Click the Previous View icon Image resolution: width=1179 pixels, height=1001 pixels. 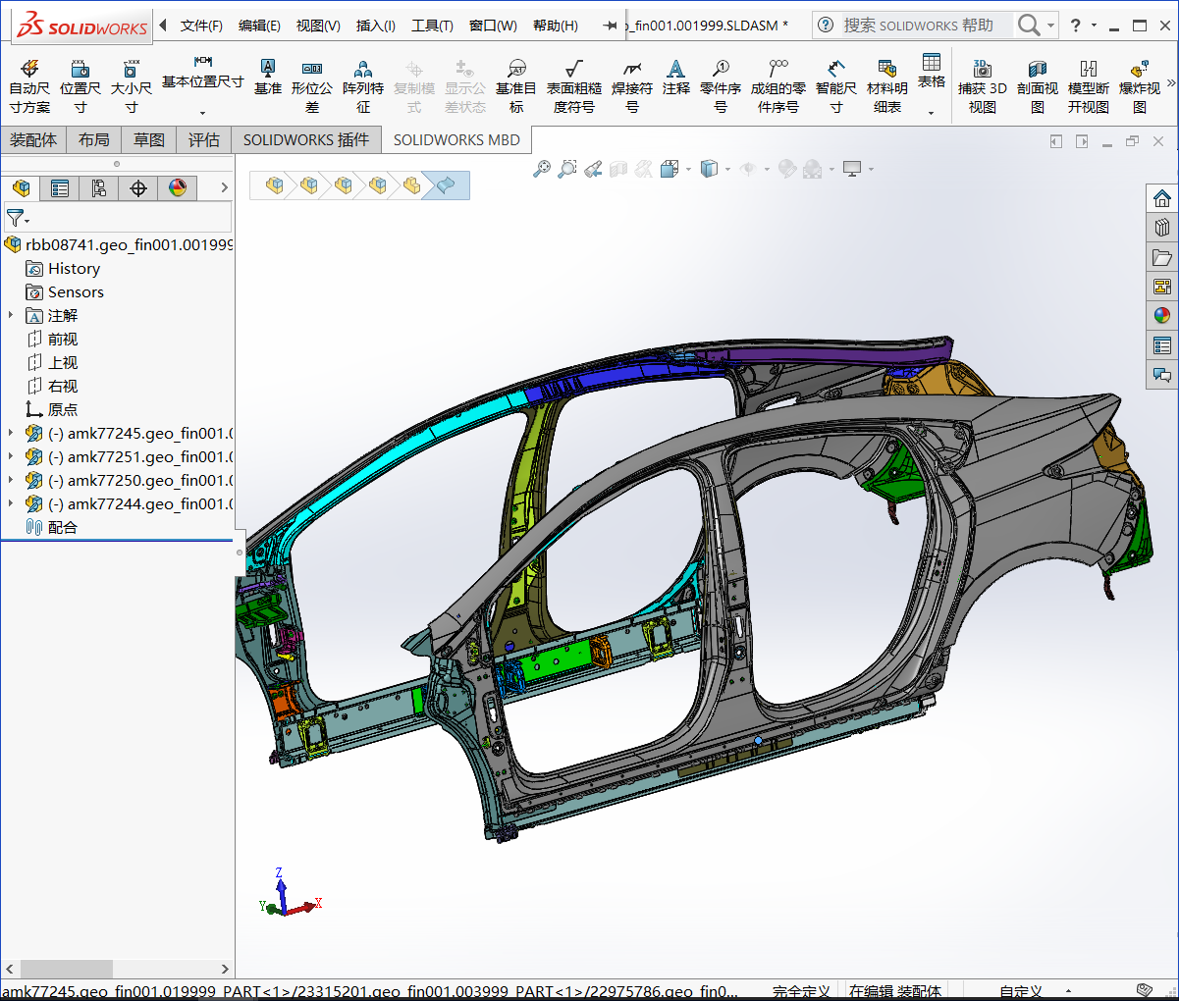point(593,169)
